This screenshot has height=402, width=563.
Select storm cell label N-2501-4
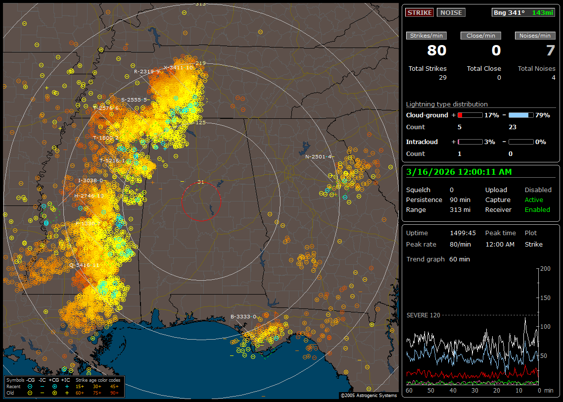[x=318, y=156]
